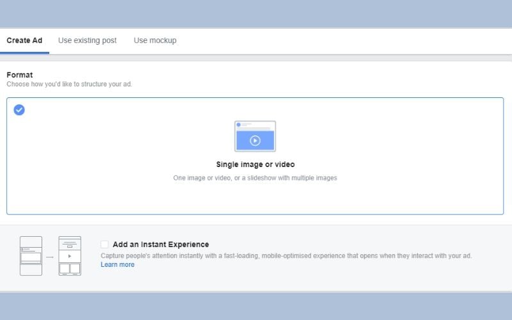Switch to the Use mockup tab
512x320 pixels.
click(x=155, y=40)
